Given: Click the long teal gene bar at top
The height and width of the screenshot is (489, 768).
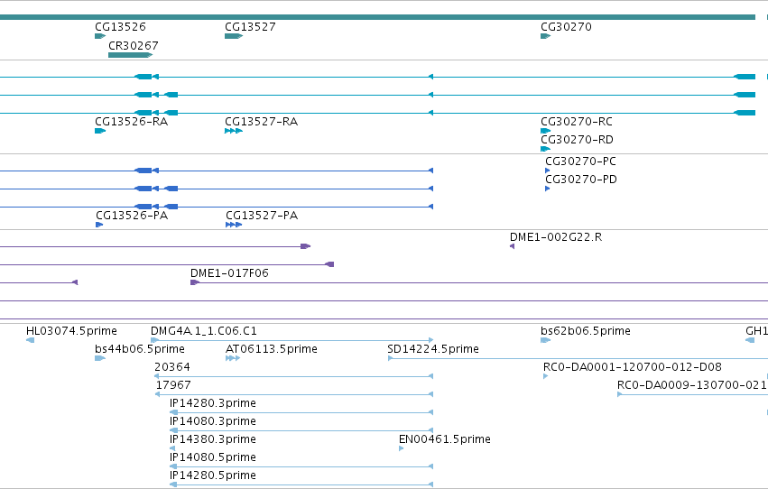Looking at the screenshot, I should (x=377, y=17).
